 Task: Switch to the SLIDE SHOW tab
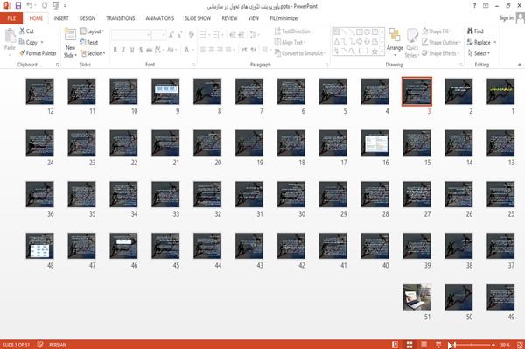(198, 18)
